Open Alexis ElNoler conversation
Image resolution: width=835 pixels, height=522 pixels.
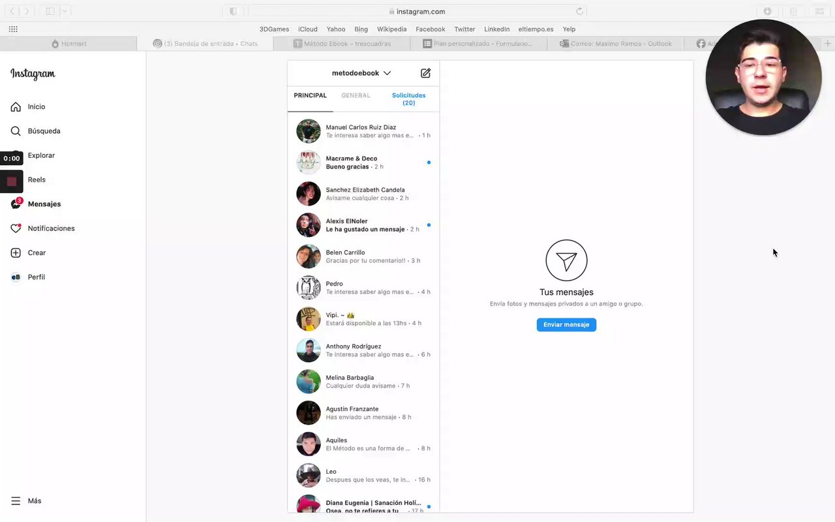(x=363, y=225)
